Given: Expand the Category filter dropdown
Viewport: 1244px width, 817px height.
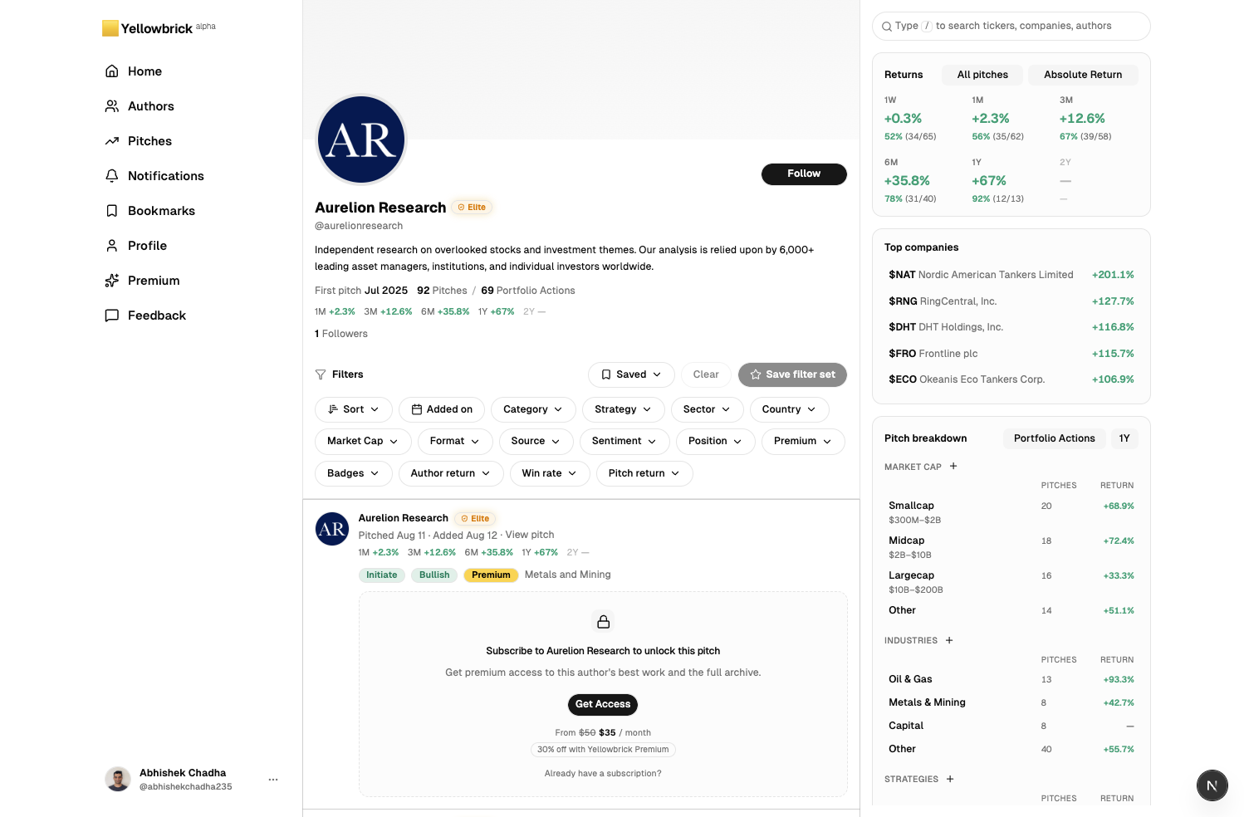Looking at the screenshot, I should click(x=533, y=409).
